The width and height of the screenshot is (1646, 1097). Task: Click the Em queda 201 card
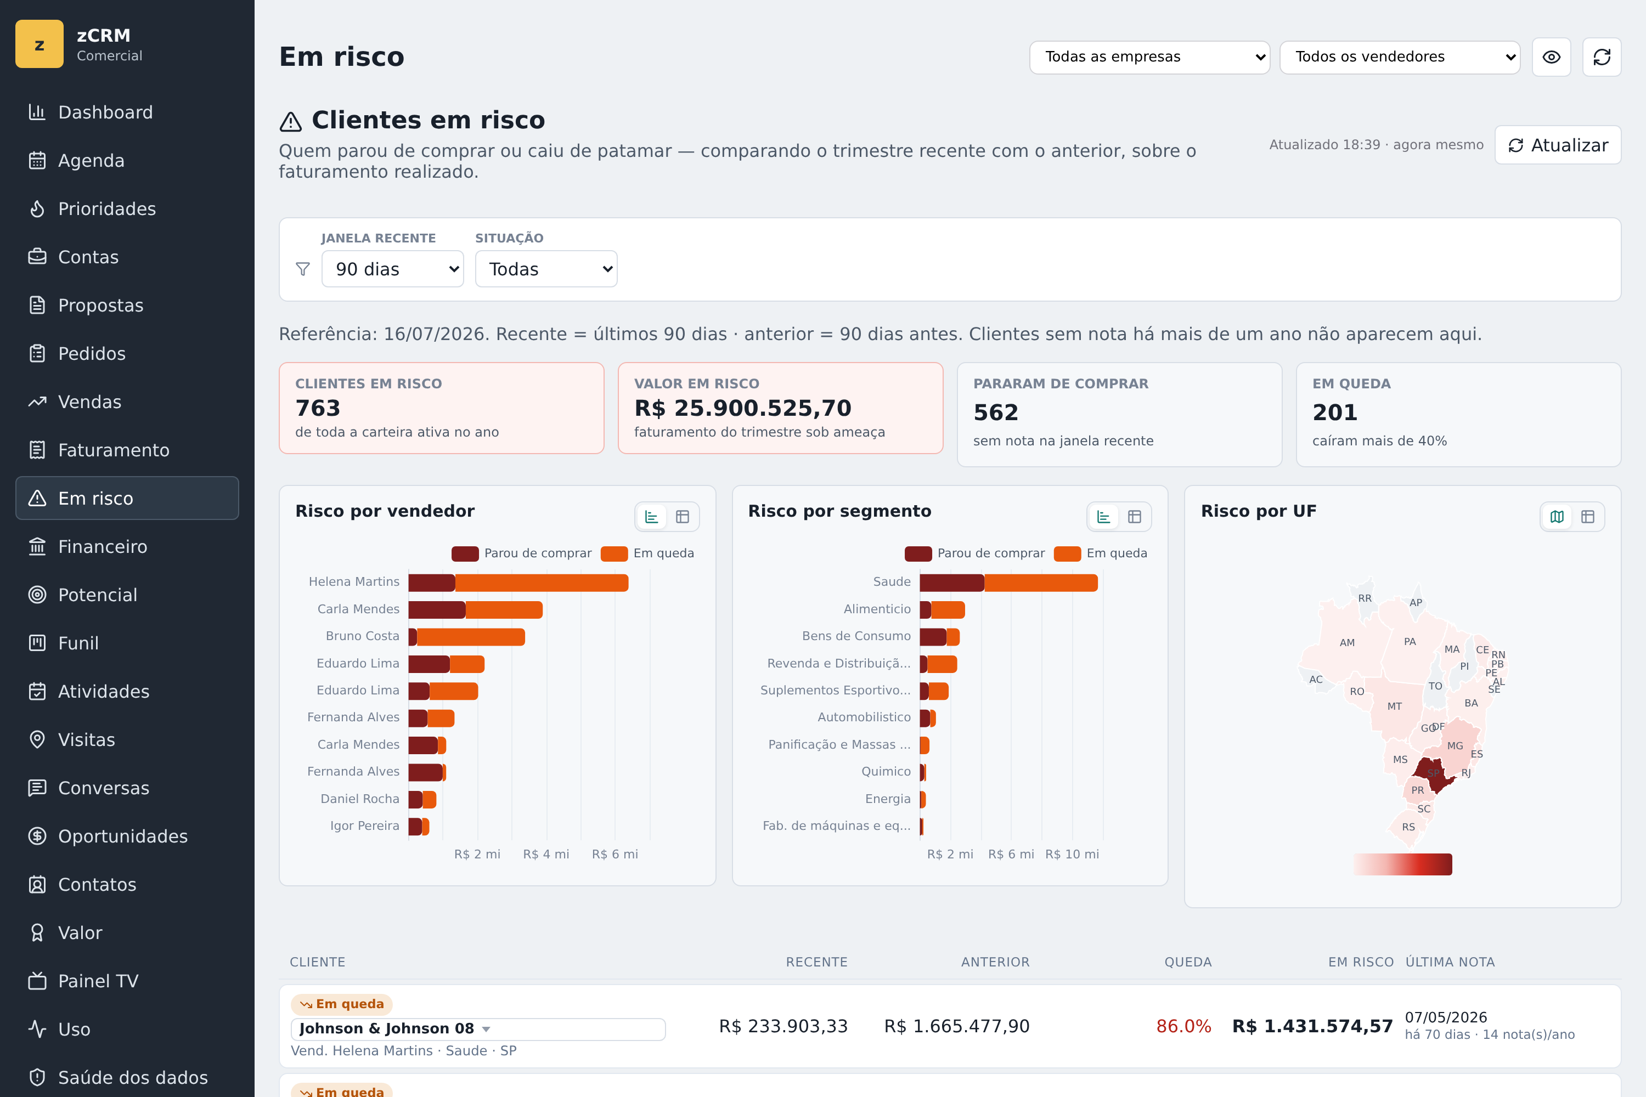click(x=1458, y=414)
